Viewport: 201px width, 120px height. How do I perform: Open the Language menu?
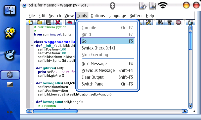click(x=117, y=16)
